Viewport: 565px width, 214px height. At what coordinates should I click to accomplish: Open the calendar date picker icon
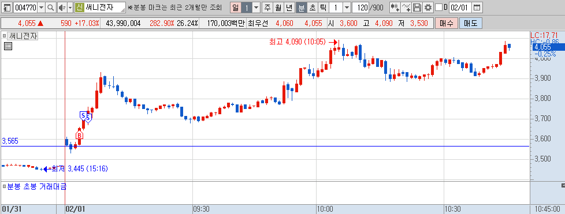[477, 7]
